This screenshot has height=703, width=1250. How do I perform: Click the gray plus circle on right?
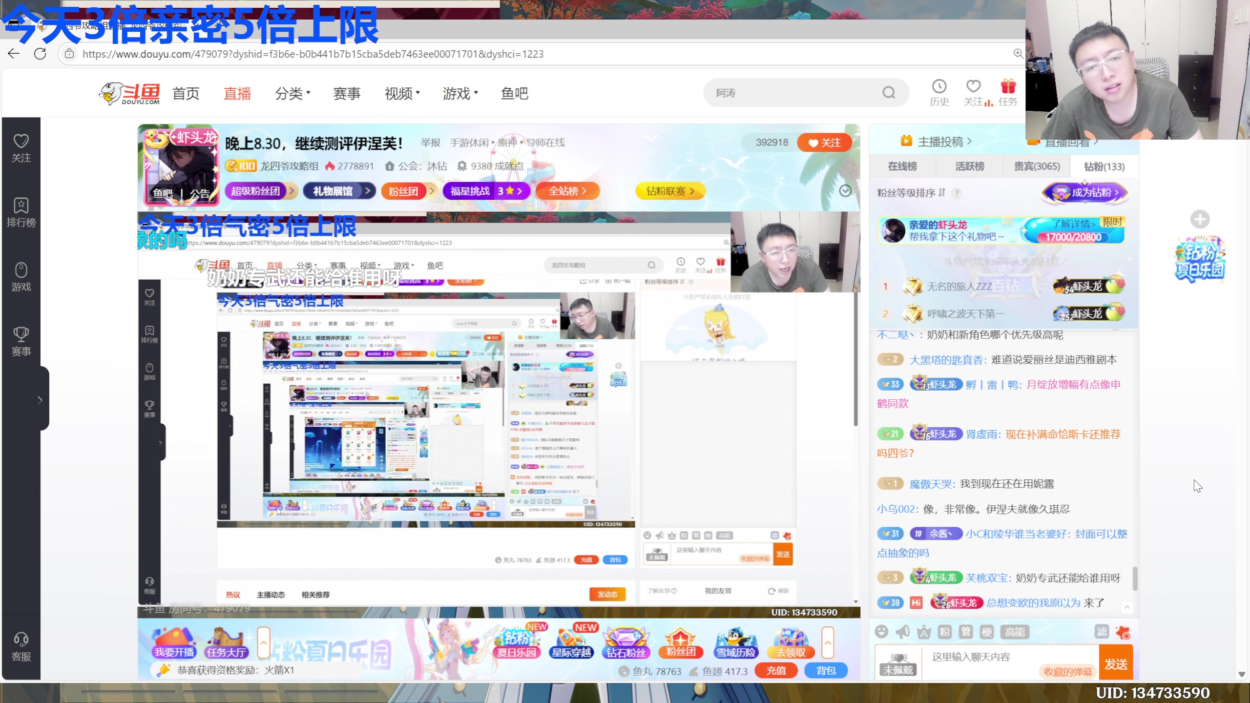[1200, 219]
